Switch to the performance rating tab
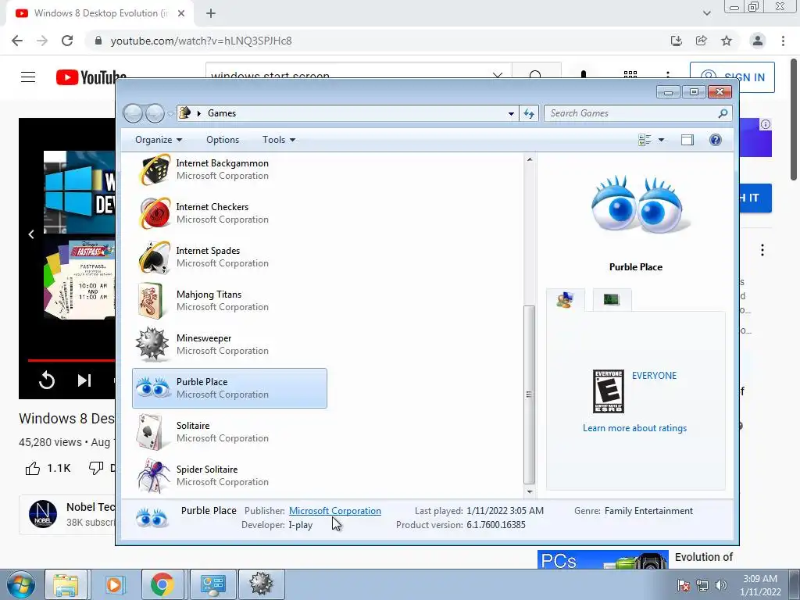 point(611,299)
